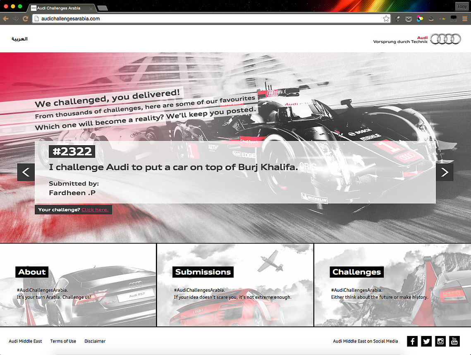Select the Audi Challenges Arabia tab

tap(62, 8)
